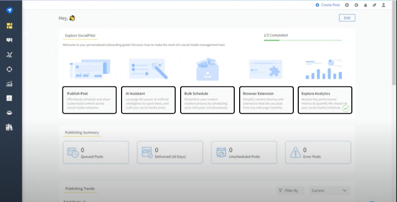Image resolution: width=397 pixels, height=202 pixels.
Task: Click the rocket icon in header
Action: (x=374, y=5)
